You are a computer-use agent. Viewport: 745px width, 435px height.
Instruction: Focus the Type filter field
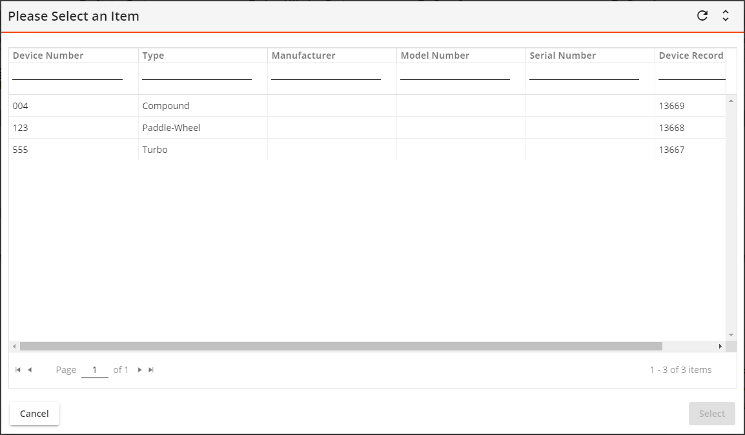pos(197,74)
